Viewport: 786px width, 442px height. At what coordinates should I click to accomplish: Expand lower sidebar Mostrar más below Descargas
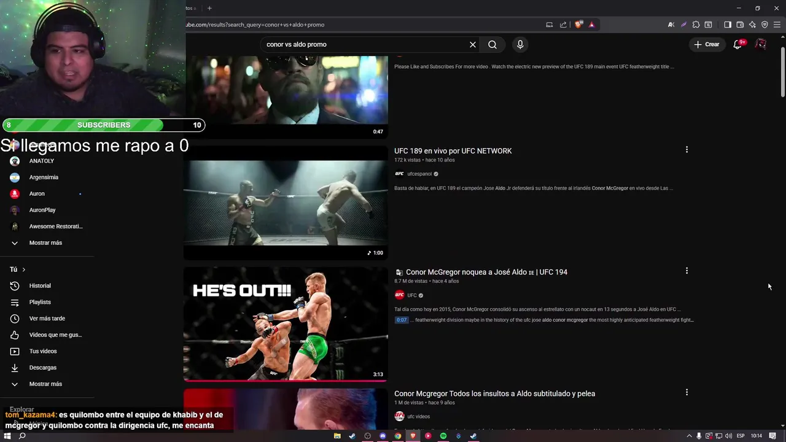(x=46, y=384)
